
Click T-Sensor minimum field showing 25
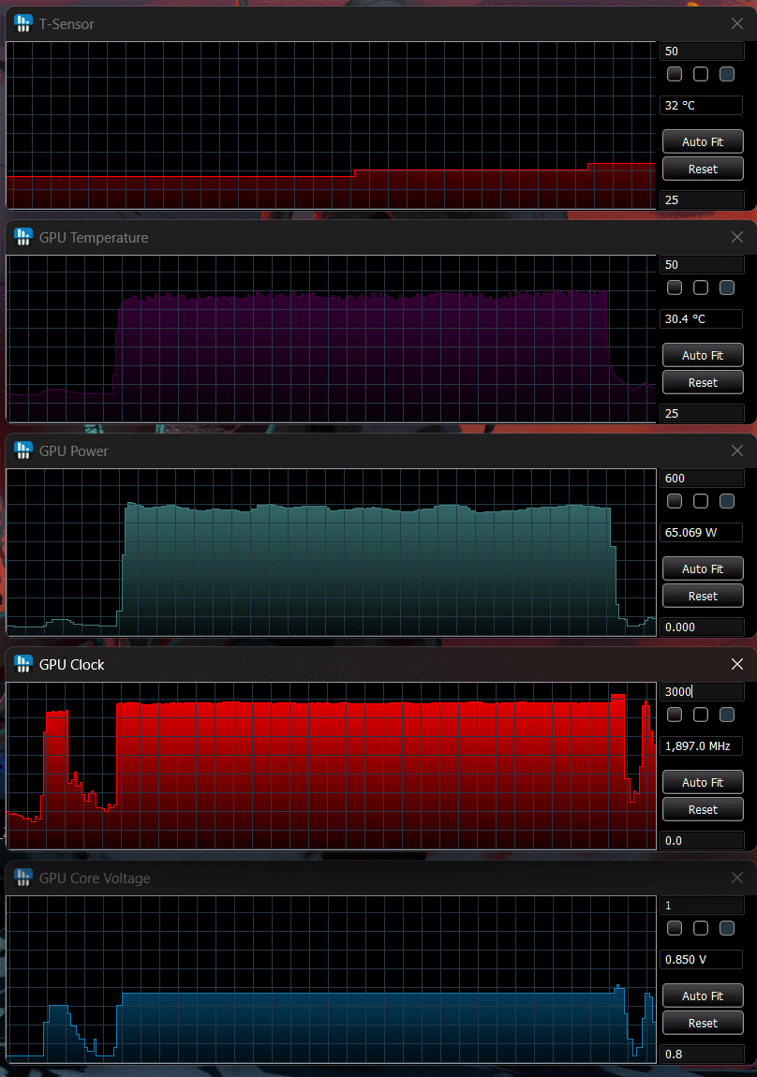coord(702,199)
